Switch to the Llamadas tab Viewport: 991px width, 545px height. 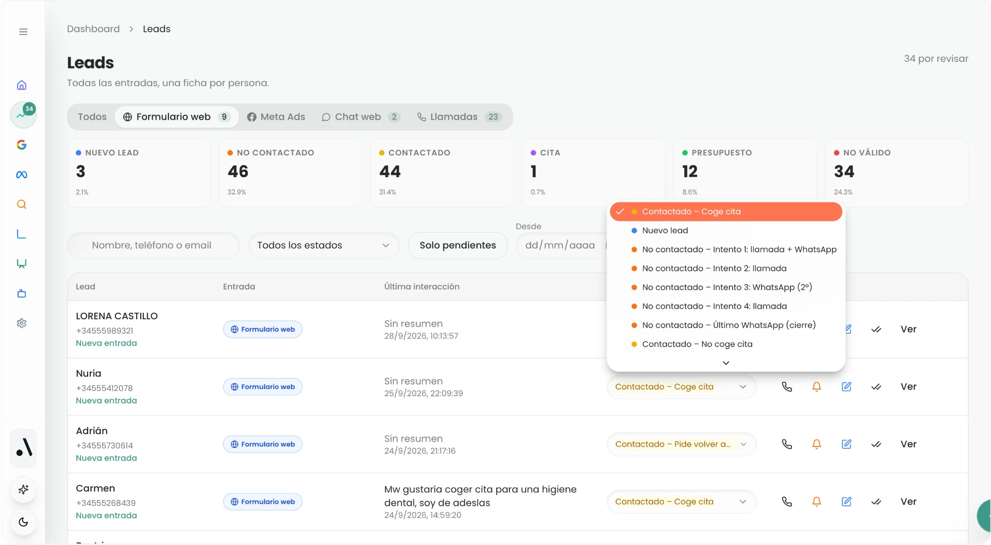click(x=459, y=117)
